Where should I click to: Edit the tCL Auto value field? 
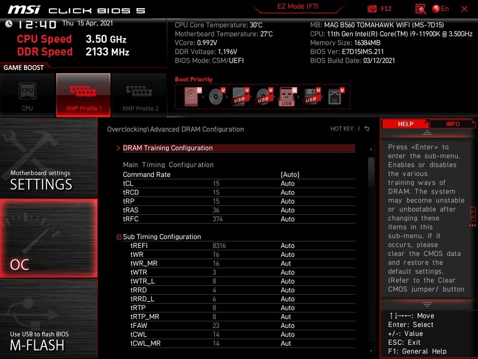(287, 183)
